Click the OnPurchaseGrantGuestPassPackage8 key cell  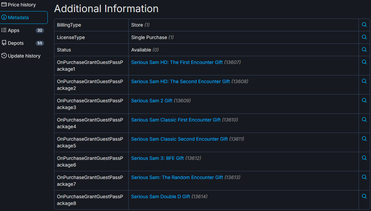(91, 200)
